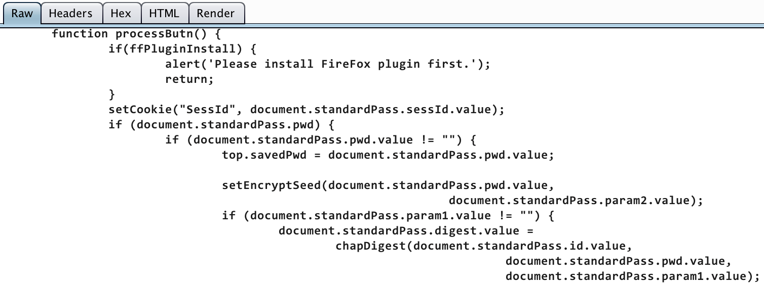Click the 'document.standardPass.digest.value =' line
Image resolution: width=764 pixels, height=286 pixels.
pyautogui.click(x=406, y=231)
